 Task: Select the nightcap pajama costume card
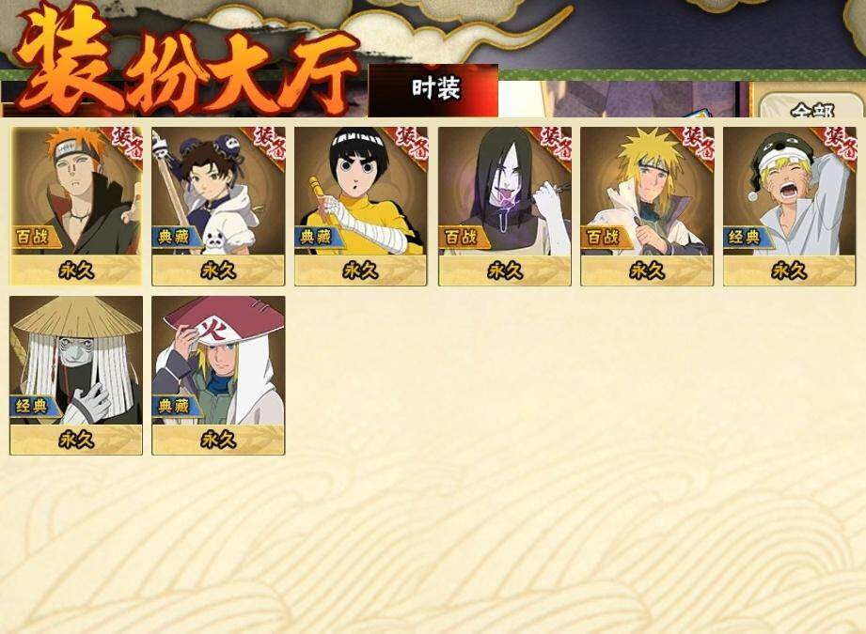click(789, 206)
